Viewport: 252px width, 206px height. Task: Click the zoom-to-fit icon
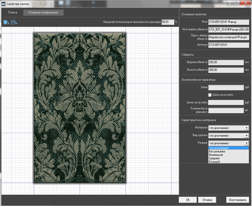click(x=6, y=22)
